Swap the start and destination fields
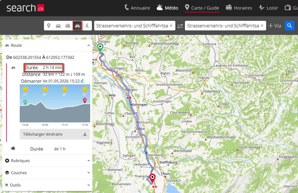The image size is (298, 193). 180,26
